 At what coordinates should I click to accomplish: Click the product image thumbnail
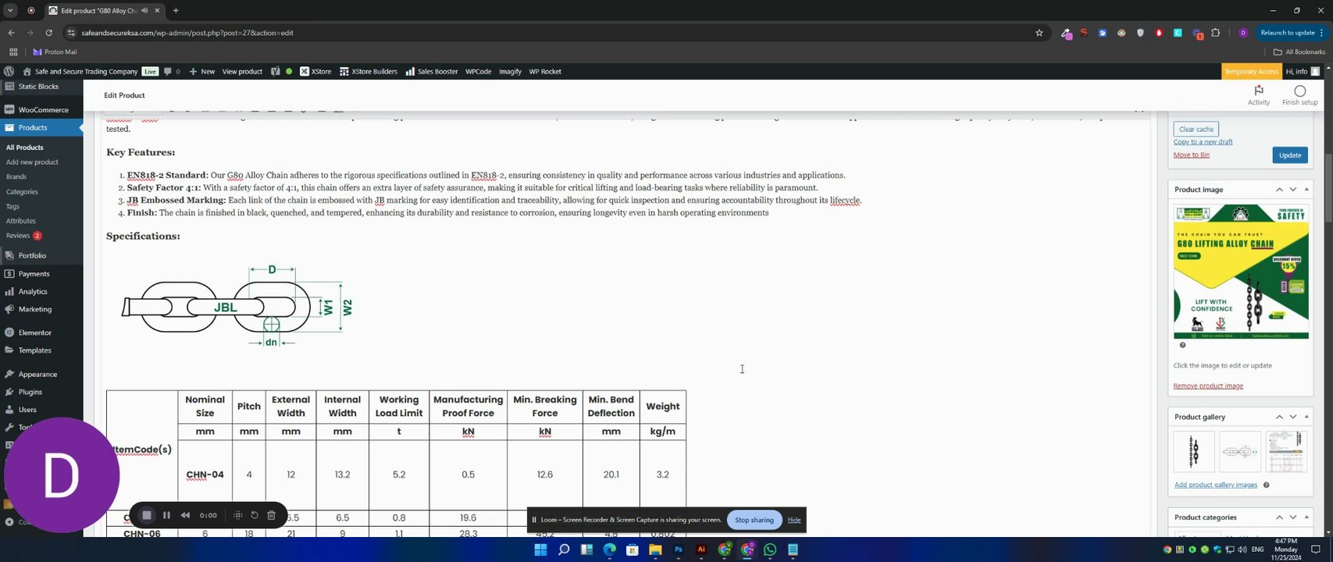pyautogui.click(x=1241, y=272)
